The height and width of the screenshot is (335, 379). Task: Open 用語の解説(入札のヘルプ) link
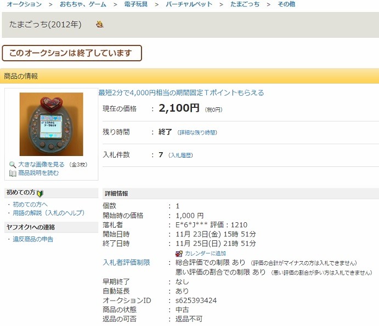[x=49, y=213]
